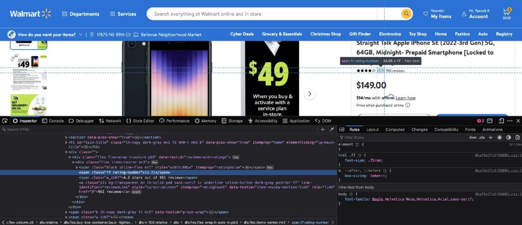Switch to the Layout side panel tab
This screenshot has width=522, height=225.
click(372, 130)
